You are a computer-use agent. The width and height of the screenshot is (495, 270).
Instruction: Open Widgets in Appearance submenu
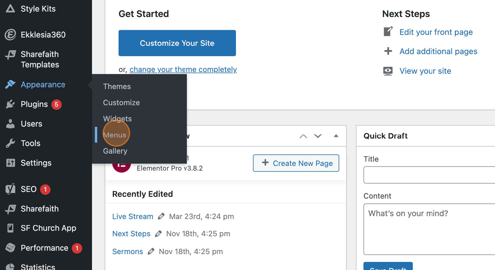[x=117, y=119]
